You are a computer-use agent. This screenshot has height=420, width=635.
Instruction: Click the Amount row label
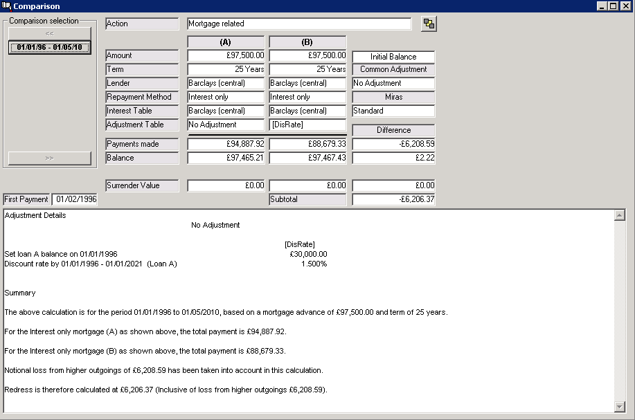(x=142, y=55)
